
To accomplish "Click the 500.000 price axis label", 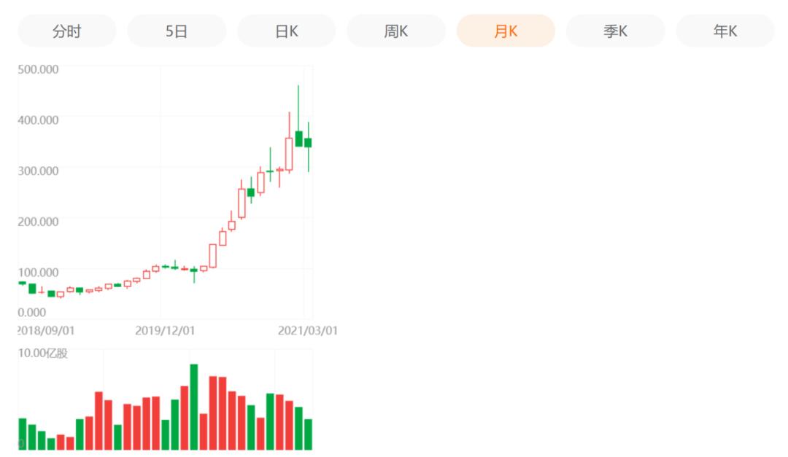I will tap(38, 69).
